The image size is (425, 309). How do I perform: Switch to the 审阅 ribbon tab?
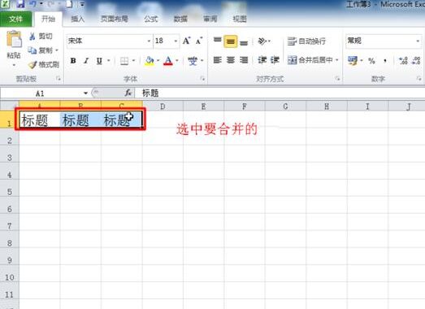click(x=210, y=19)
